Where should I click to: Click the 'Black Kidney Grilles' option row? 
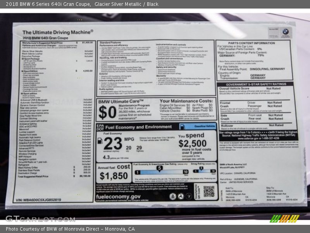(x=54, y=167)
